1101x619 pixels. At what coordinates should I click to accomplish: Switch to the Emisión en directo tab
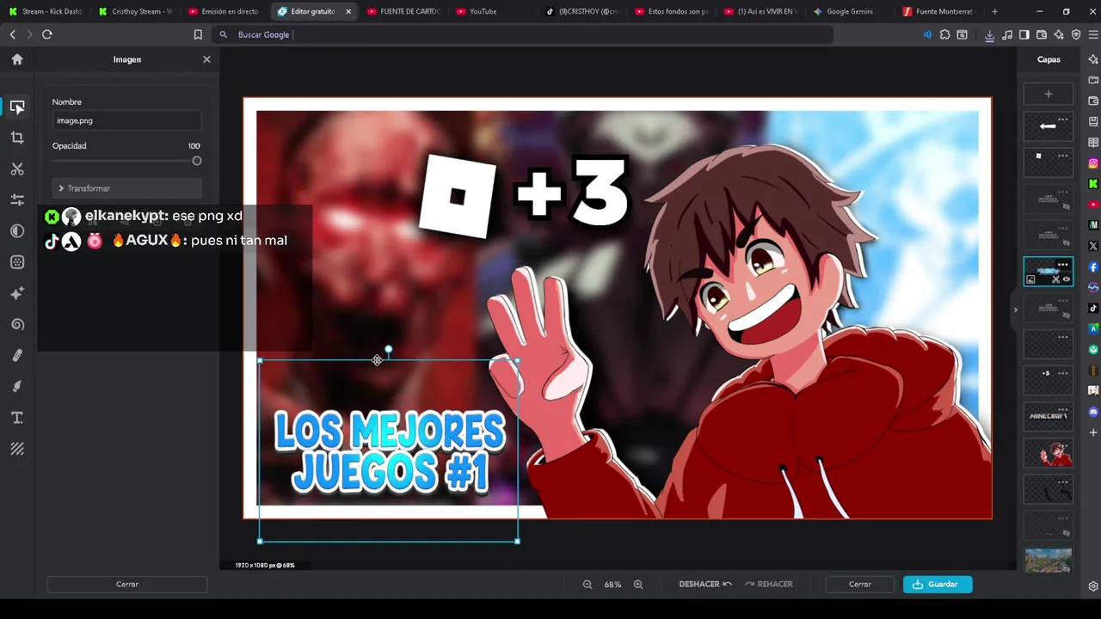[224, 11]
